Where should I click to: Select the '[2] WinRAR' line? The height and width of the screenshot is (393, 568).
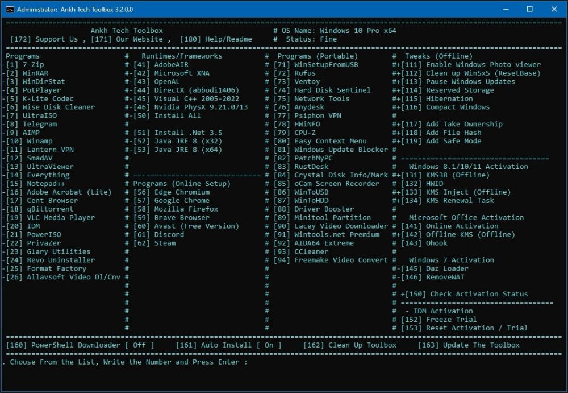tap(27, 73)
